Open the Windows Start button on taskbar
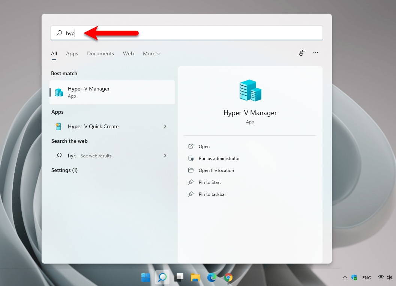The image size is (396, 286). click(x=146, y=277)
